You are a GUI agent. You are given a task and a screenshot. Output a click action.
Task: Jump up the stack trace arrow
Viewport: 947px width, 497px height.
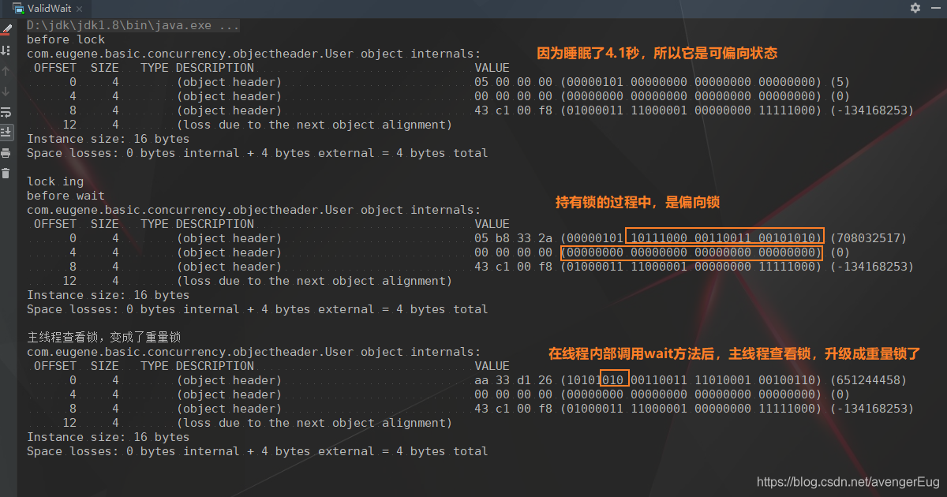tap(6, 71)
